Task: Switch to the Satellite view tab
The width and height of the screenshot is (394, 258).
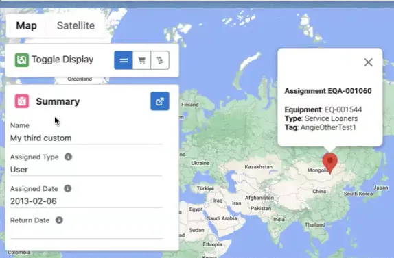Action: click(x=76, y=25)
